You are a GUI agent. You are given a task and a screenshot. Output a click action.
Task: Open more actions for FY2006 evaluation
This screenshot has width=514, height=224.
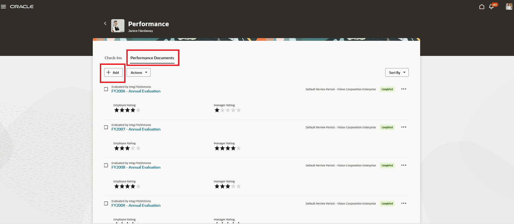404,89
